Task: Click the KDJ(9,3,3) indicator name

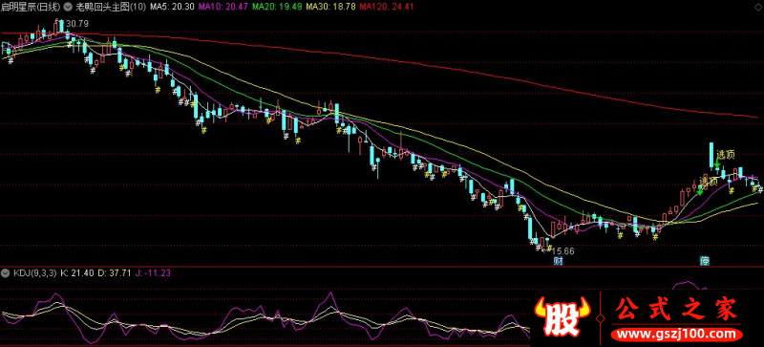Action: pyautogui.click(x=34, y=273)
